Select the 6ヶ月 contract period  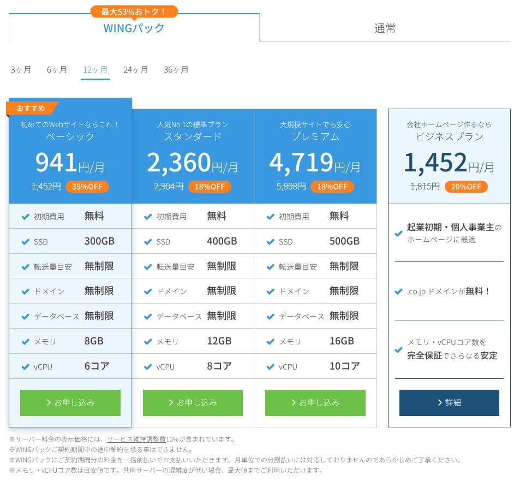tap(57, 70)
